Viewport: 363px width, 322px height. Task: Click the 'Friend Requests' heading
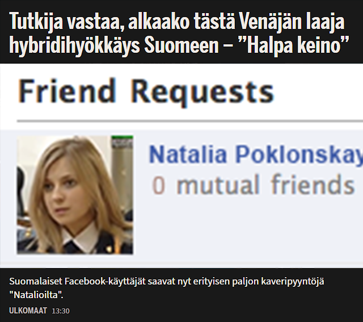[x=146, y=92]
